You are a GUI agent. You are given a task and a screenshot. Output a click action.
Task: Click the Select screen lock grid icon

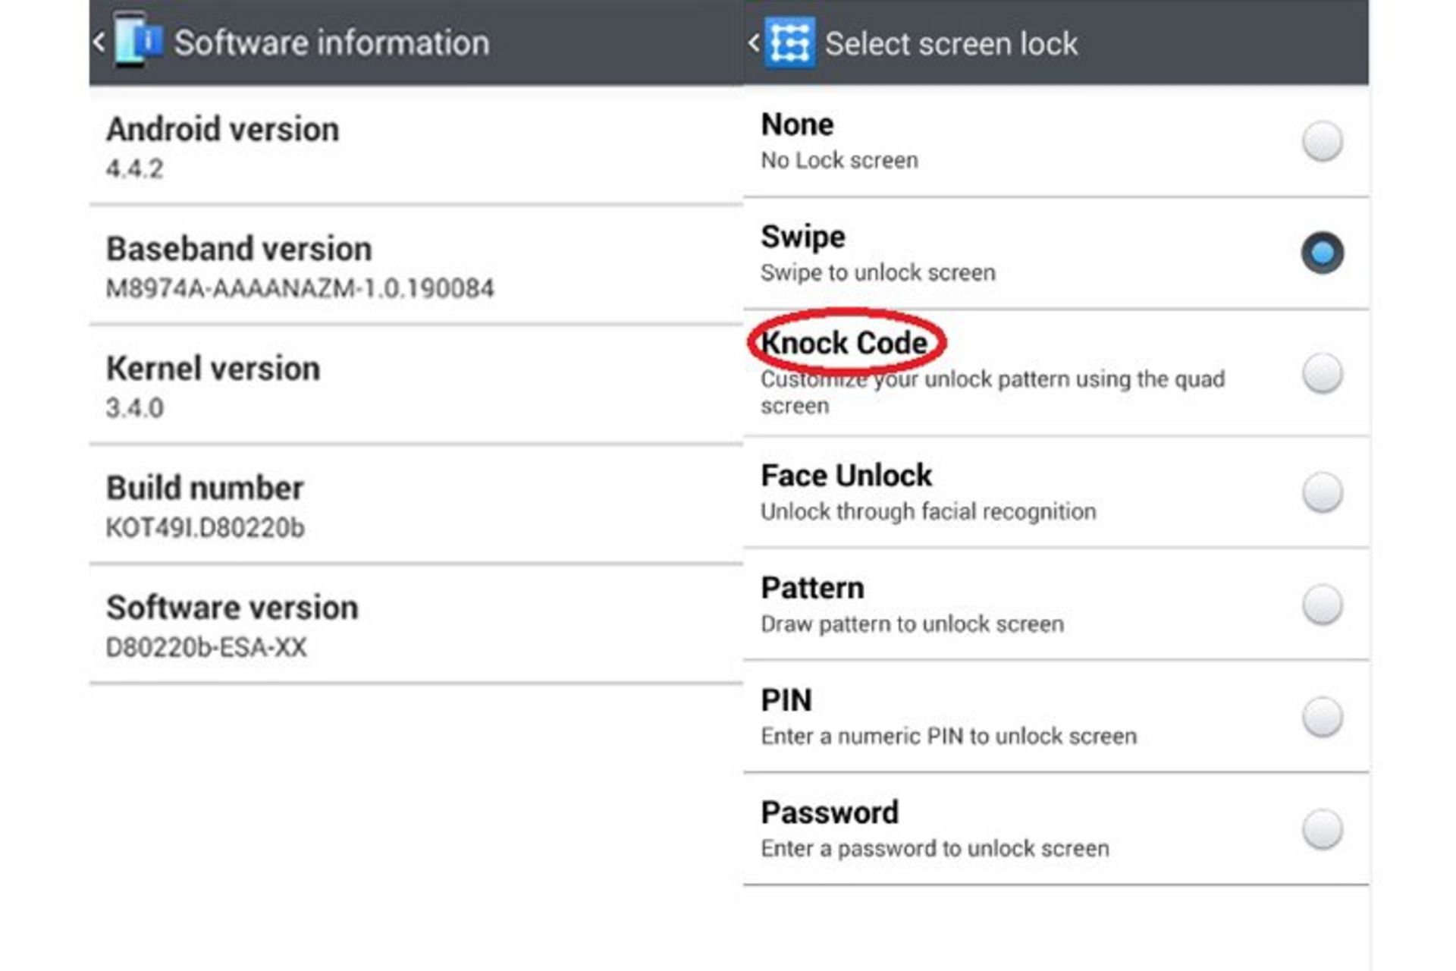(790, 42)
